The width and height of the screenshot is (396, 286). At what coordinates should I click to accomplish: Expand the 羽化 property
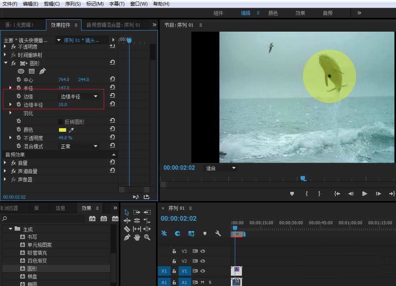11,113
